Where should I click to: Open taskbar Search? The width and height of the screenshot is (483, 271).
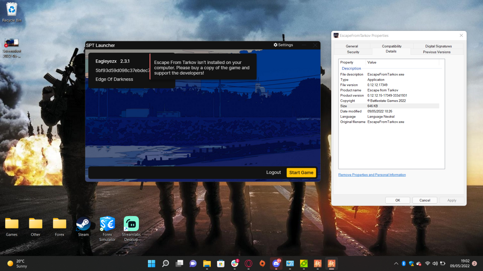click(165, 263)
